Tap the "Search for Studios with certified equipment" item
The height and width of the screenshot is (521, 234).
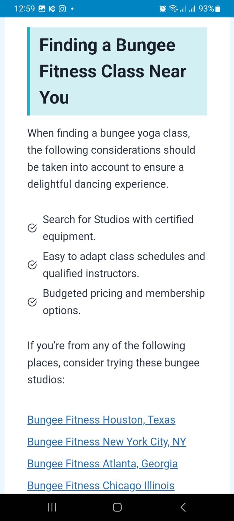[118, 228]
